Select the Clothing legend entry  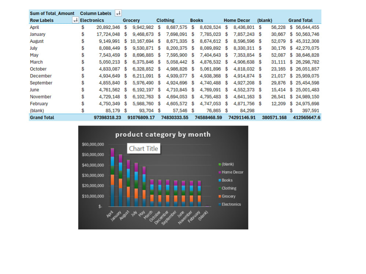(227, 188)
